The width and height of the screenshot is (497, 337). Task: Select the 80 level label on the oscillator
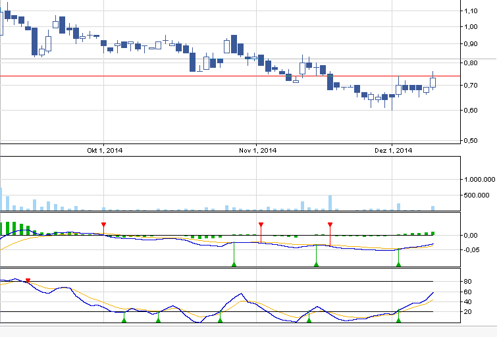tap(467, 282)
